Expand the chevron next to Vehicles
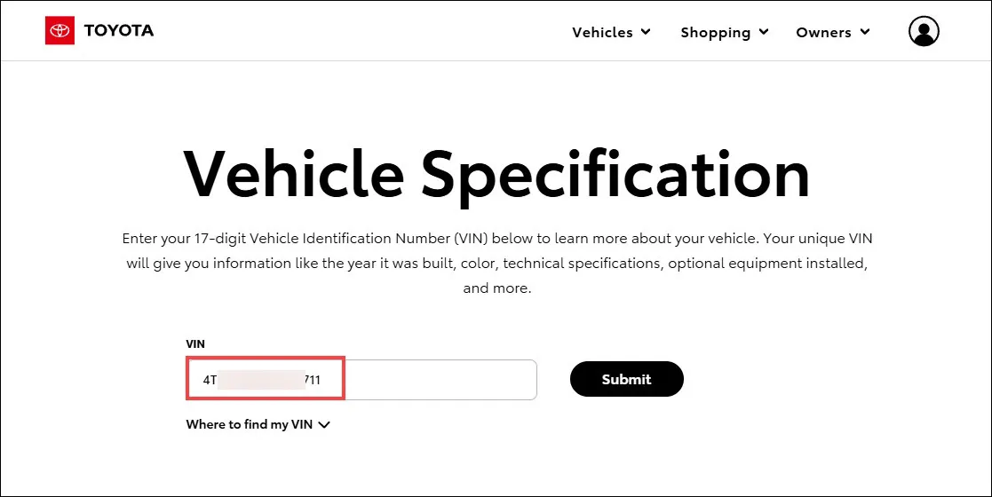992x497 pixels. 646,32
